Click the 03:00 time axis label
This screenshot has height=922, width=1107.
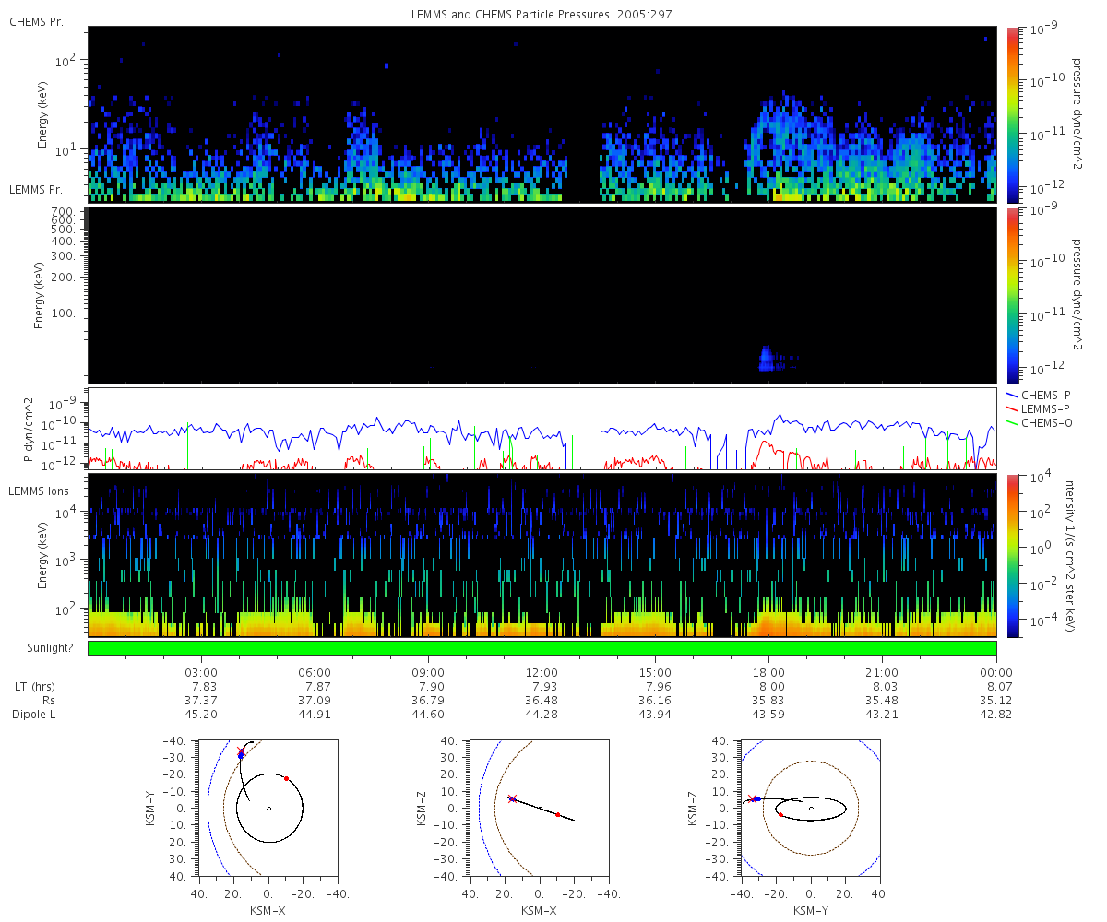(201, 672)
